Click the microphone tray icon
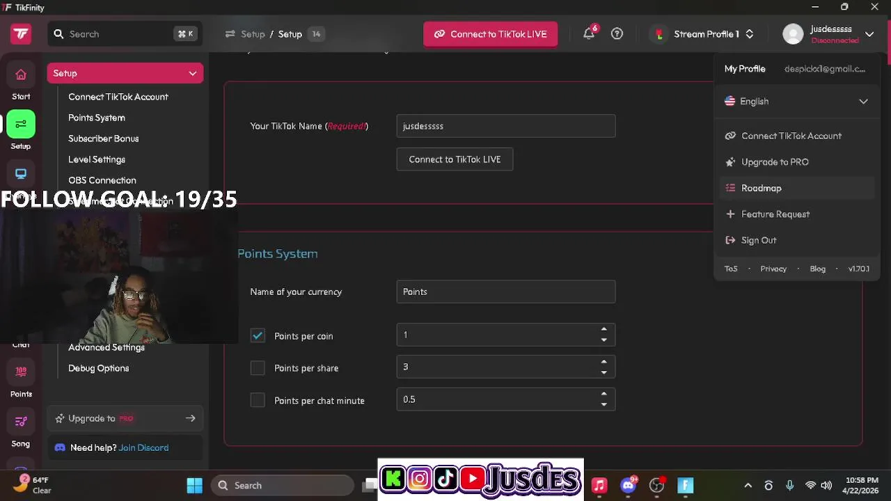Image resolution: width=891 pixels, height=501 pixels. click(789, 485)
